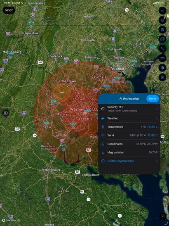Open the 0036Z time selector

9,10
